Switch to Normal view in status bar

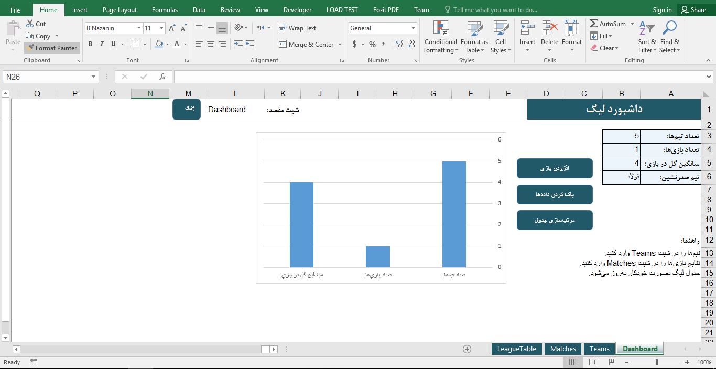[x=573, y=362]
